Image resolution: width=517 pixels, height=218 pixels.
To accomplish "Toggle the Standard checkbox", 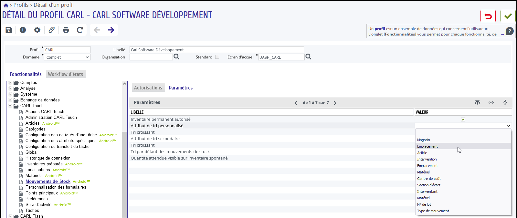I will pyautogui.click(x=217, y=57).
